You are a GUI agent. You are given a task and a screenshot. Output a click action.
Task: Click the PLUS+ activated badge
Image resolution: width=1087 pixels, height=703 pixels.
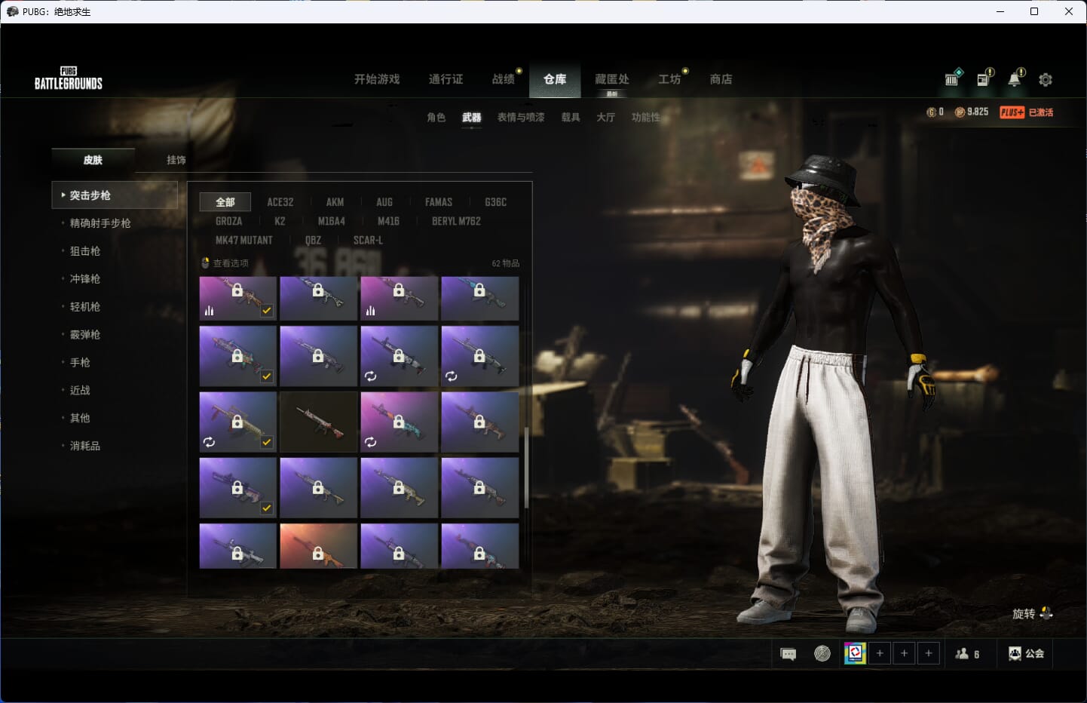1027,112
